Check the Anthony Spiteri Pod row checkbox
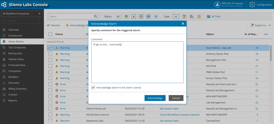This screenshot has width=274, height=124. (50, 54)
